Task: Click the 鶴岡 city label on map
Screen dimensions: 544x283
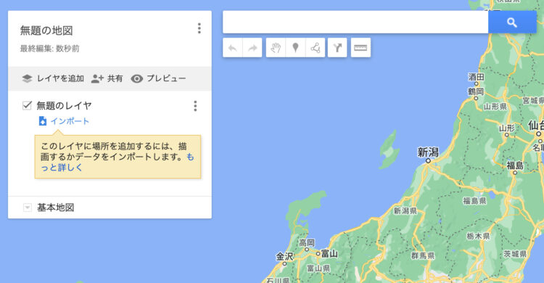Action: (x=476, y=91)
